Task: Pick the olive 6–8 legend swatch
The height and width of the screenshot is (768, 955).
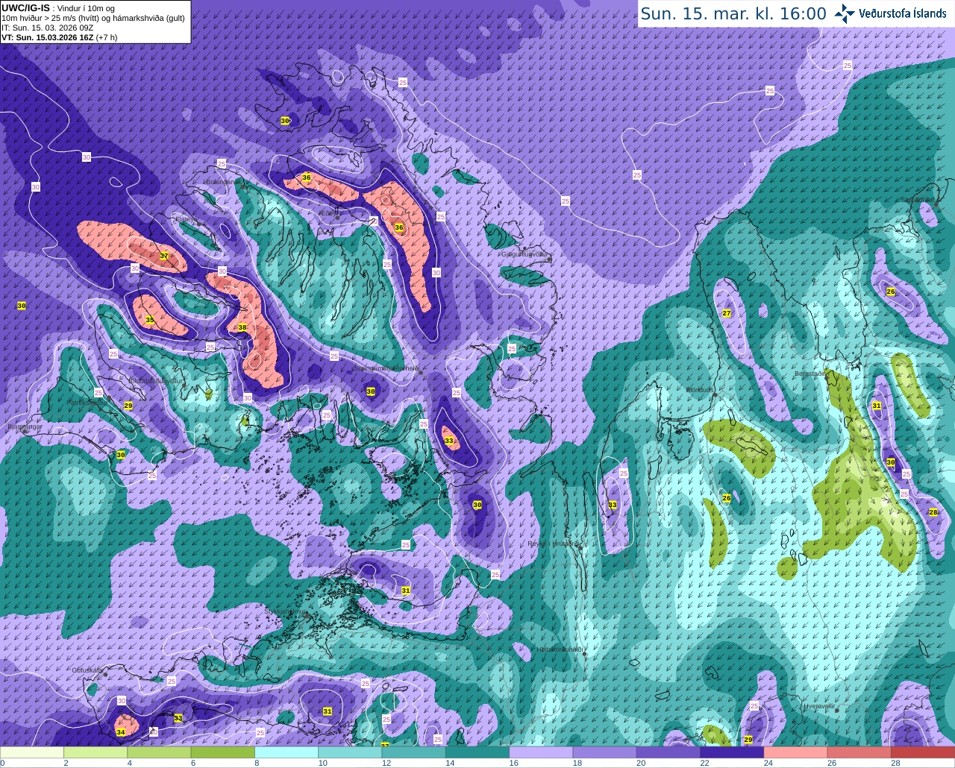Action: point(223,752)
